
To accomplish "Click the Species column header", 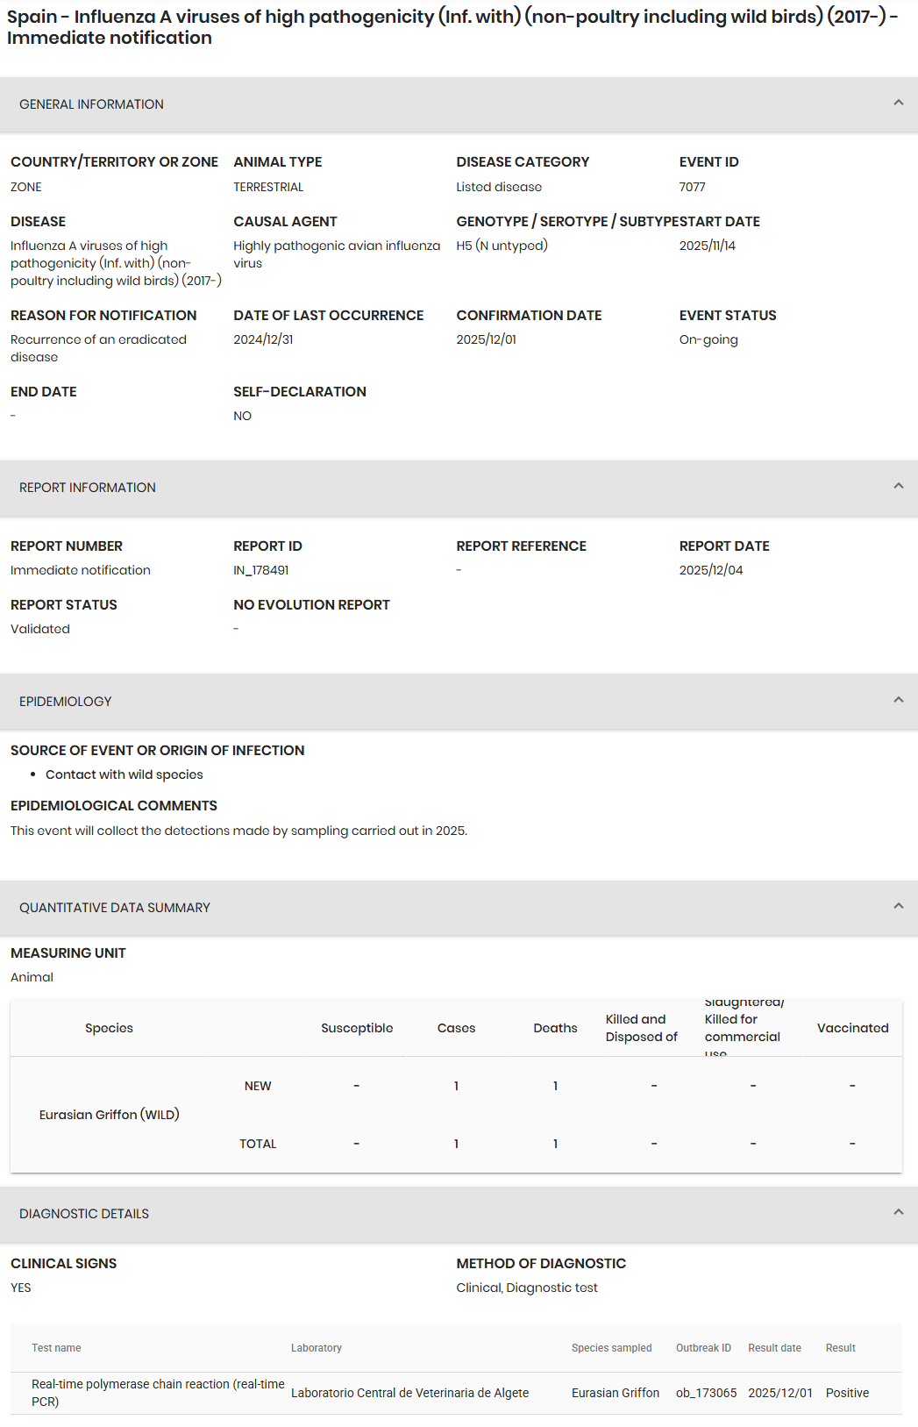I will coord(109,1028).
